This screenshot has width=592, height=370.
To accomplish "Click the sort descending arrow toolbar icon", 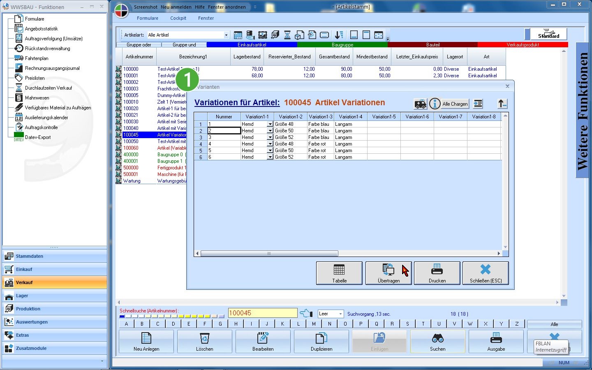I will 339,35.
